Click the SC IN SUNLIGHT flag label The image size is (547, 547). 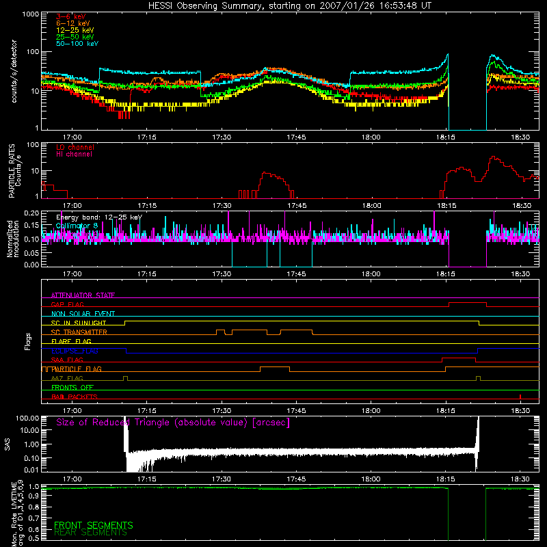[x=79, y=323]
